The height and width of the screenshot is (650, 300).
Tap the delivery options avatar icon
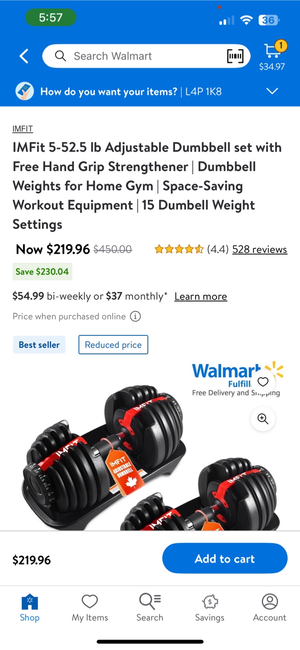point(25,91)
